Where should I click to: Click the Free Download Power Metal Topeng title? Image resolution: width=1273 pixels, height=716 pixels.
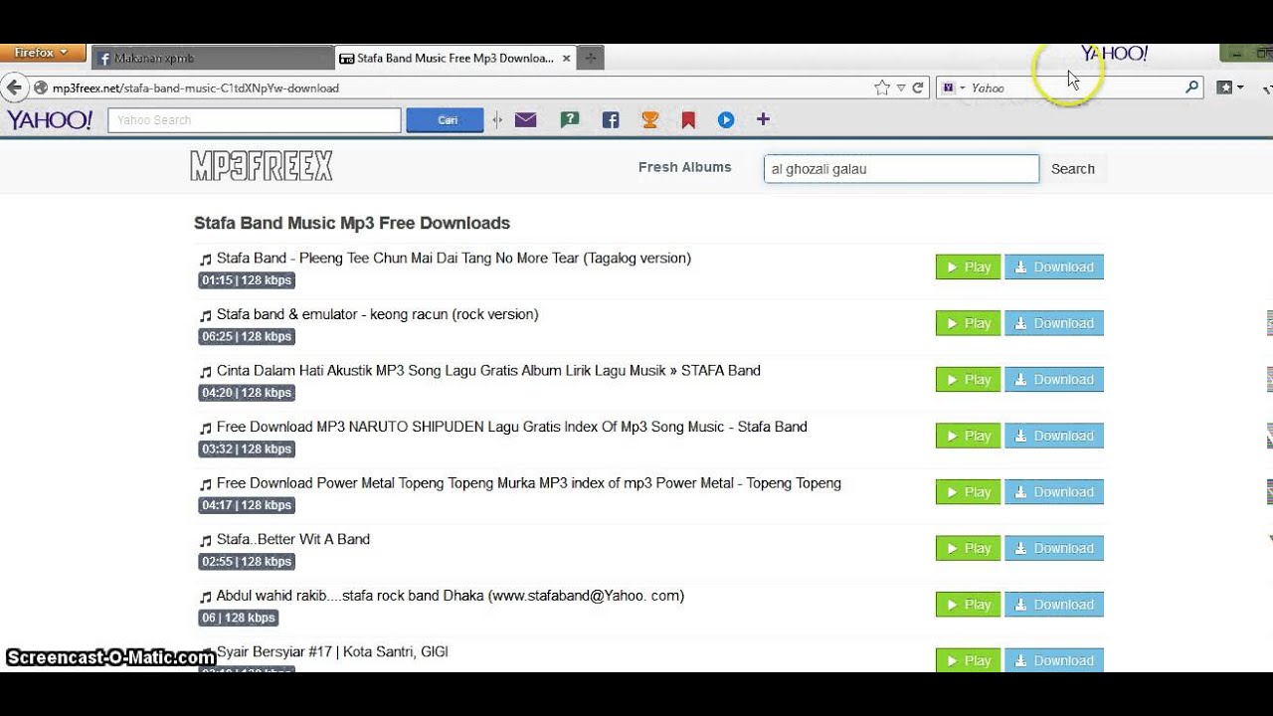pos(529,483)
